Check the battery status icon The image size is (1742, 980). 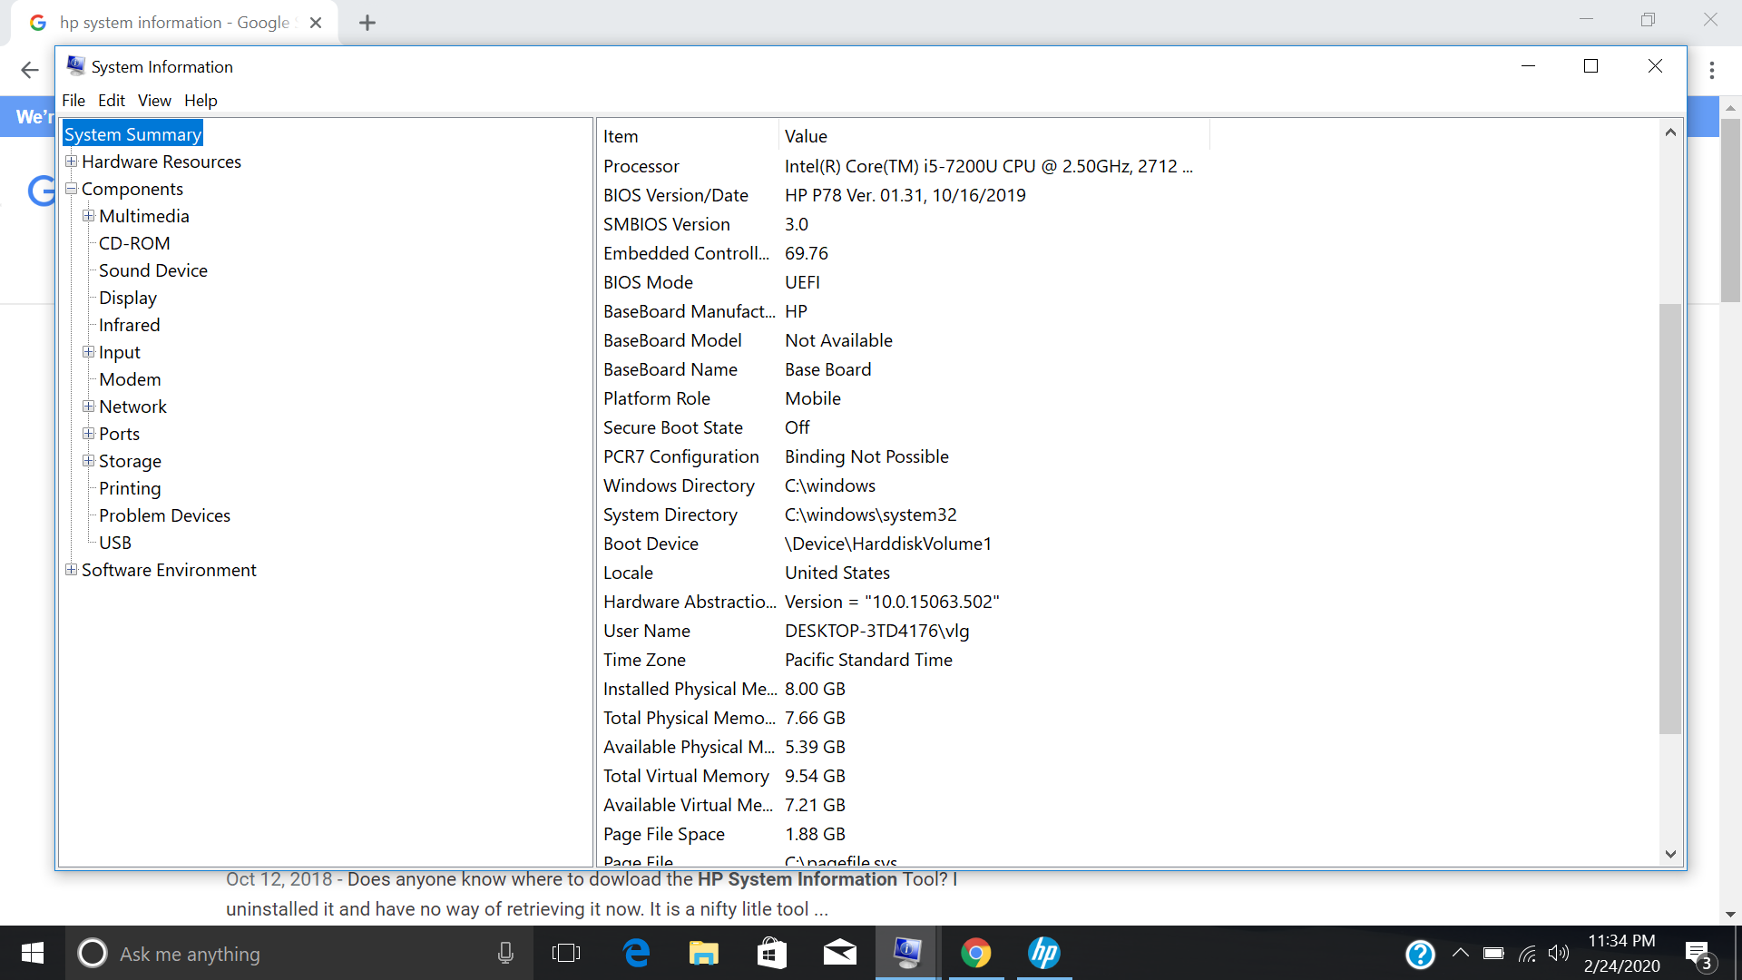coord(1493,954)
